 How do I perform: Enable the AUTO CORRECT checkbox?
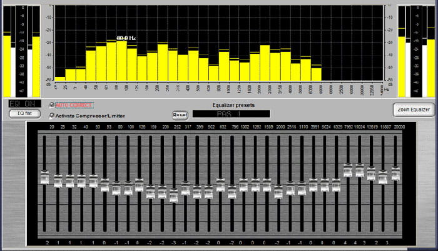pyautogui.click(x=51, y=105)
